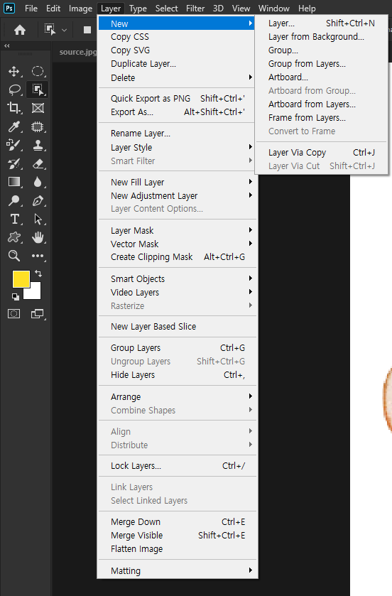Open the Edit Toolbar three-dots icon
Viewport: 392px width, 596px height.
pos(37,256)
